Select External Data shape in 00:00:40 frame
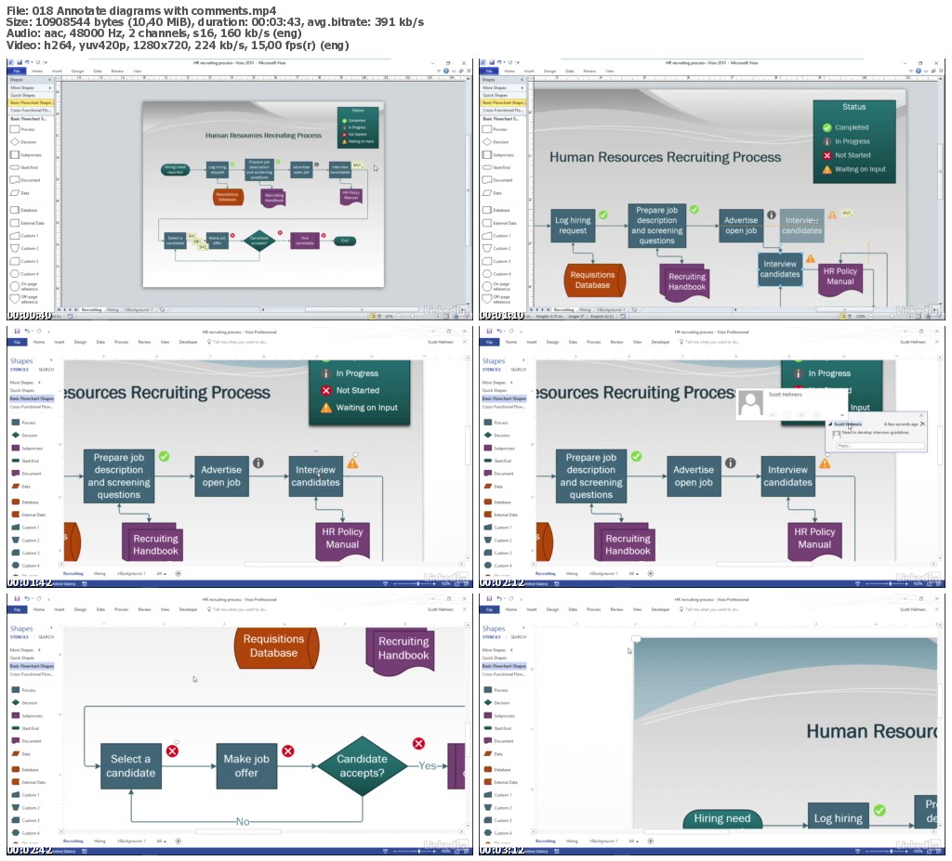 click(x=27, y=223)
